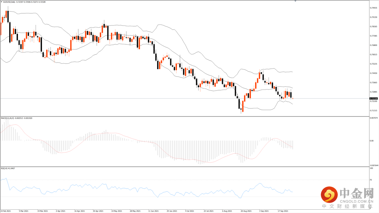This screenshot has width=379, height=213.
Task: Click the current price label on the price axis
Action: [x=374, y=98]
